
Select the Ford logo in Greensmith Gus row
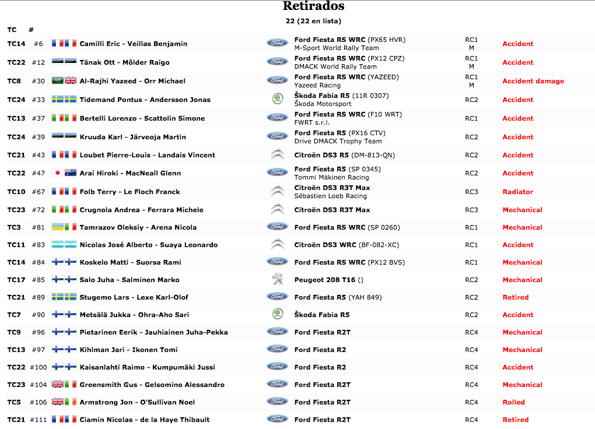[278, 384]
